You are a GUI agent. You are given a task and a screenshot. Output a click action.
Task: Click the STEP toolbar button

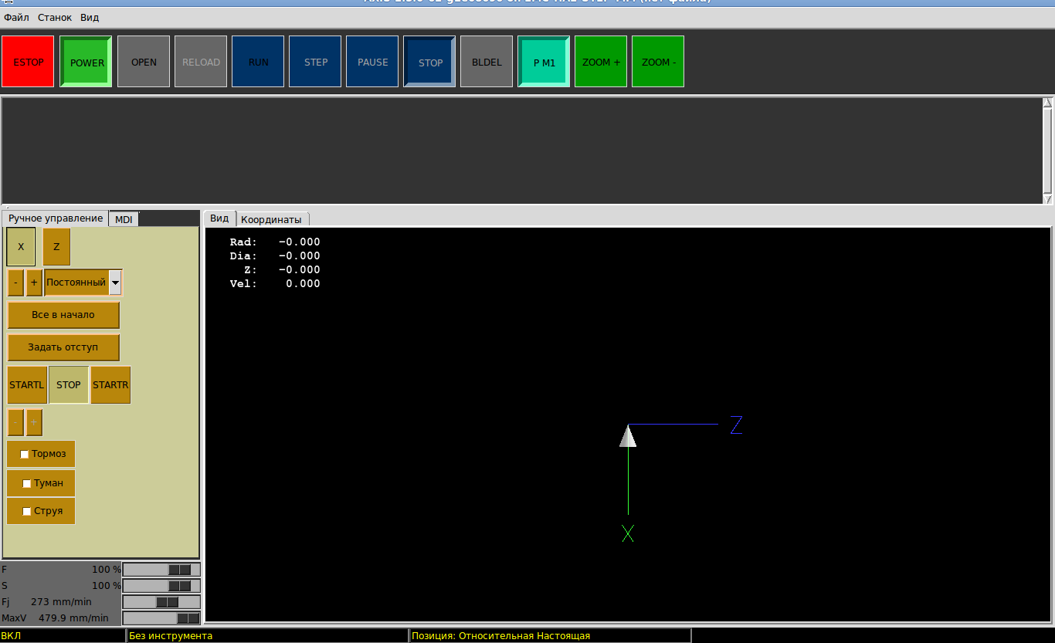(315, 62)
